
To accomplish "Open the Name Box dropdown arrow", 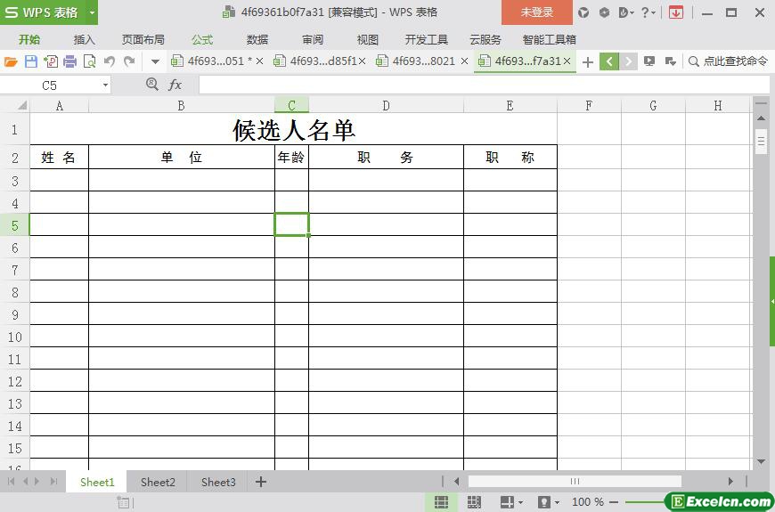I will pyautogui.click(x=105, y=85).
